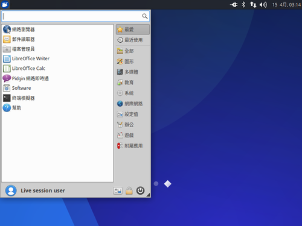The height and width of the screenshot is (226, 302).
Task: Switch to the 最近使用 recently used category
Action: pyautogui.click(x=133, y=40)
